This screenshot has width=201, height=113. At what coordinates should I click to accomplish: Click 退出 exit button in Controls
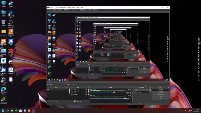[x=161, y=98]
